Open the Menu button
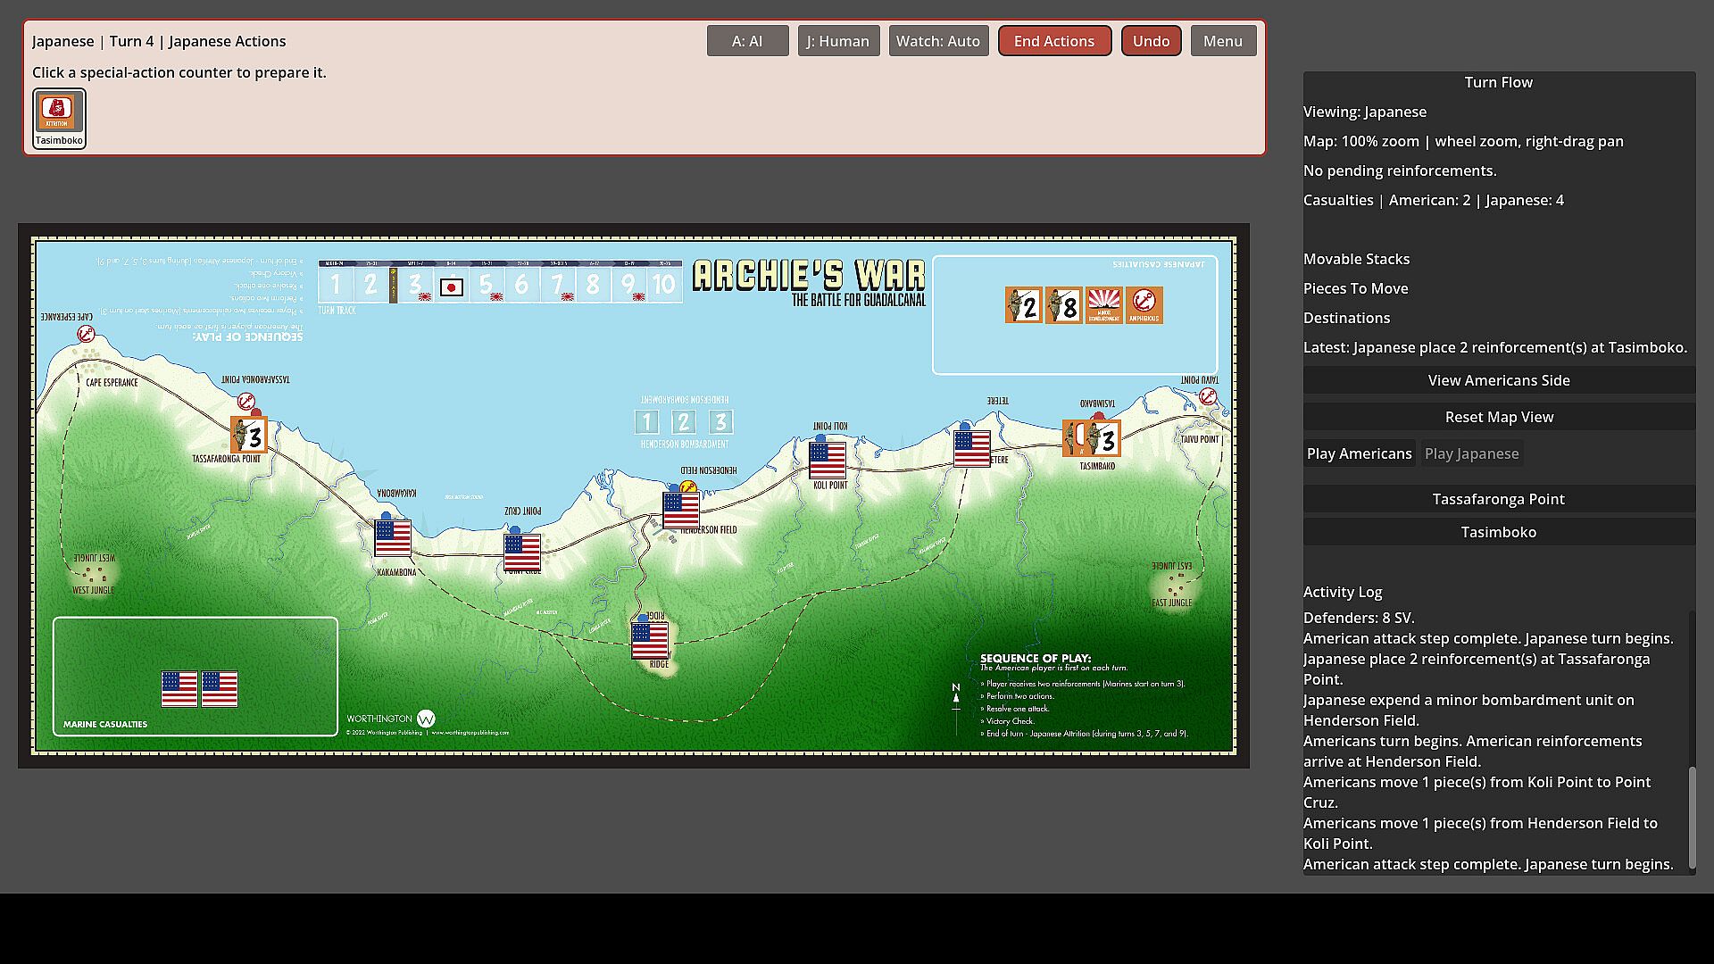The image size is (1714, 964). [1223, 41]
